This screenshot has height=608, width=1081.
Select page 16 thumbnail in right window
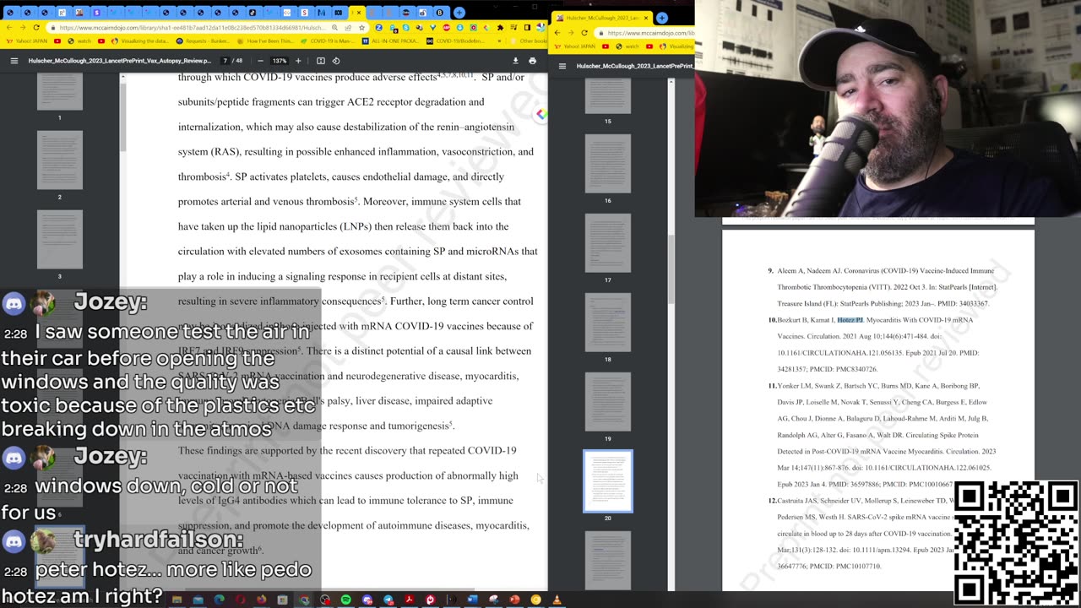pos(608,163)
